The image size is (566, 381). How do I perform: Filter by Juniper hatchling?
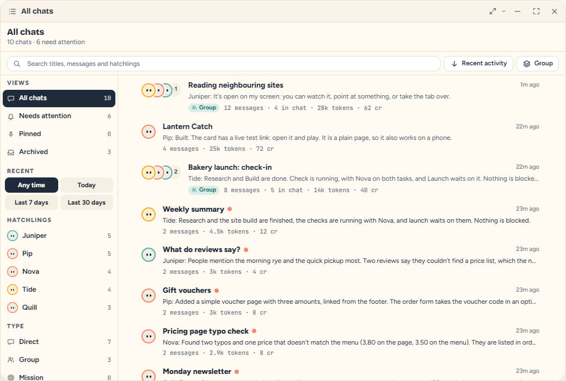pos(59,236)
